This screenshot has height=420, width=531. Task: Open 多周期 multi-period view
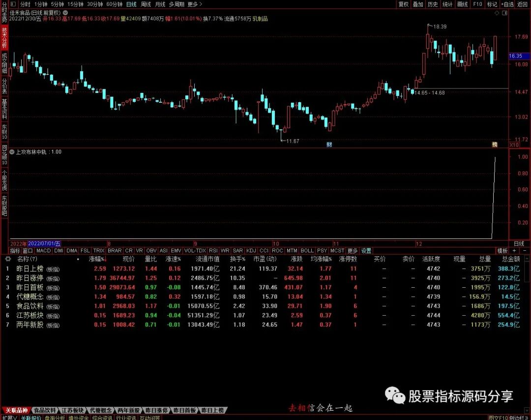point(177,4)
